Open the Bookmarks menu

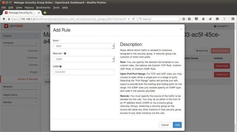pos(43,7)
